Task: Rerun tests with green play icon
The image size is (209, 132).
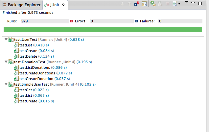Action: pyautogui.click(x=153, y=4)
